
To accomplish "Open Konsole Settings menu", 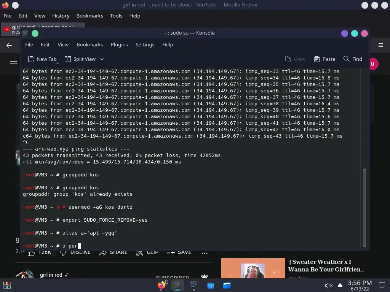I will (x=145, y=45).
